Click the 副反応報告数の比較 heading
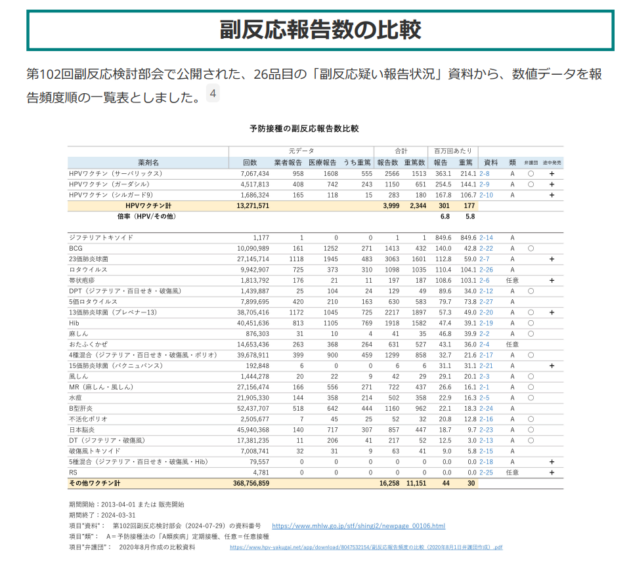The height and width of the screenshot is (563, 633). click(320, 30)
